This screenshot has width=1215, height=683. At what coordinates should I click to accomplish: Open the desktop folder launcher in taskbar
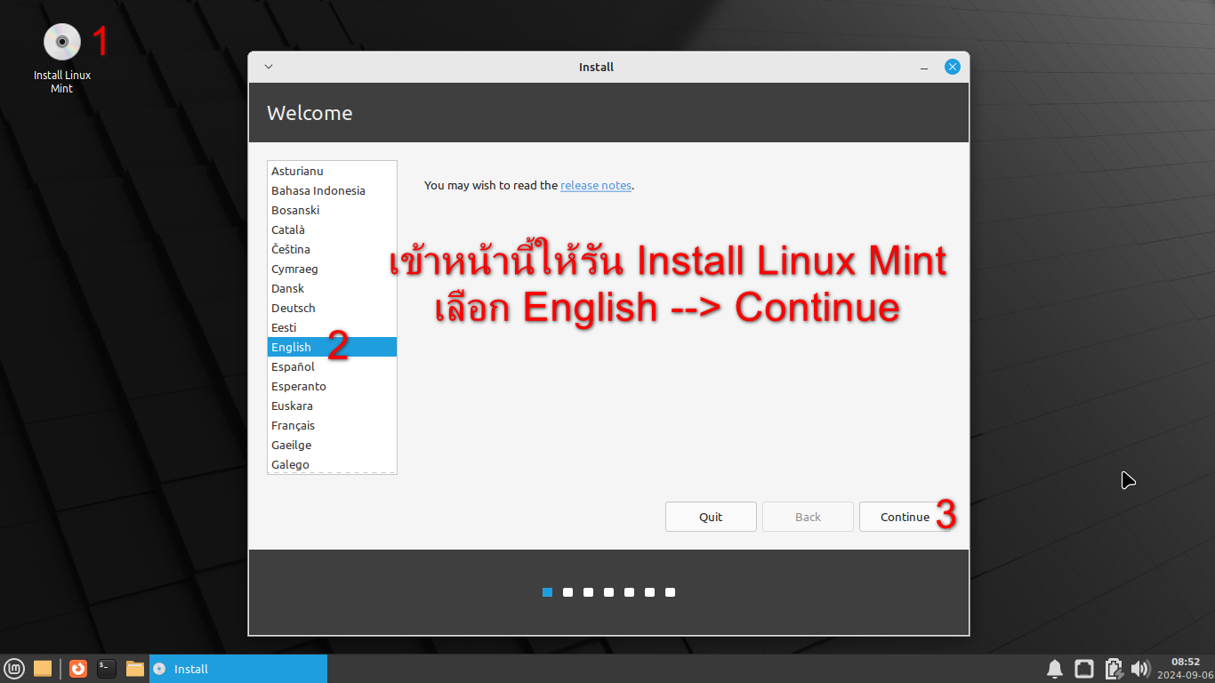pos(43,669)
